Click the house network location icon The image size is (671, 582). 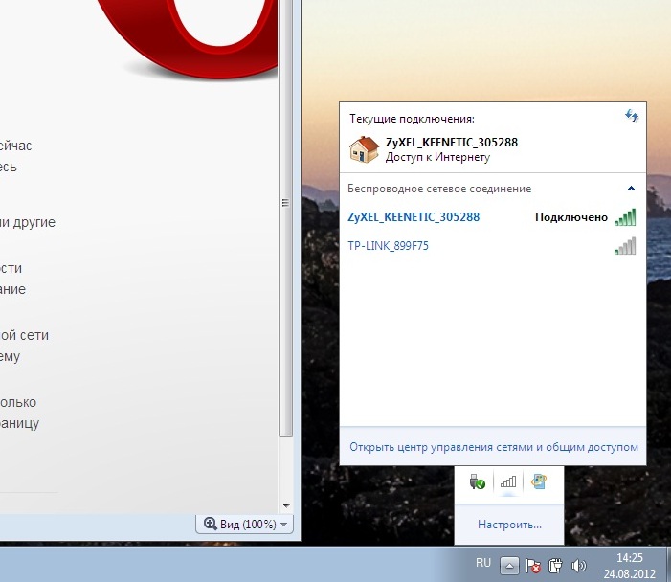[x=364, y=149]
